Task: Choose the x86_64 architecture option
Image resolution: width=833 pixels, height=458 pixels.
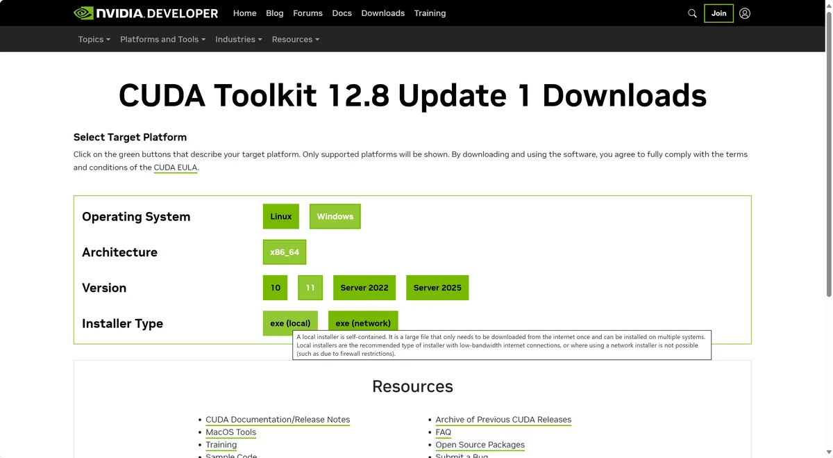Action: tap(284, 252)
